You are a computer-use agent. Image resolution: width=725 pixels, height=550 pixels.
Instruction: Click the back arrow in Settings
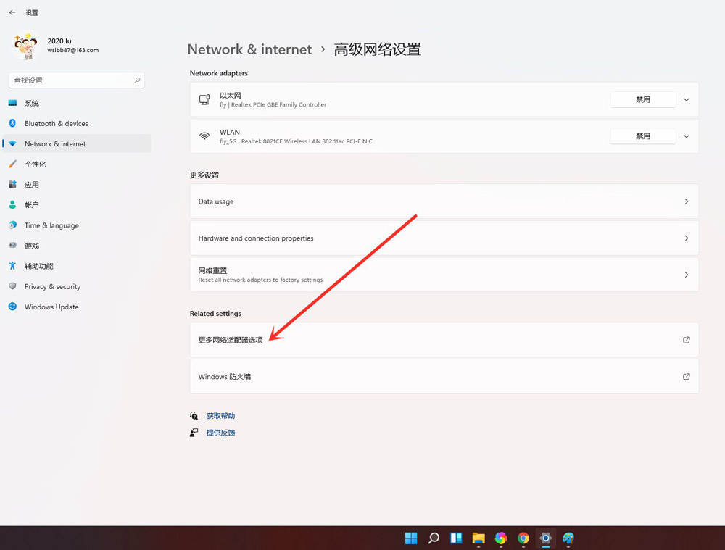[x=11, y=12]
